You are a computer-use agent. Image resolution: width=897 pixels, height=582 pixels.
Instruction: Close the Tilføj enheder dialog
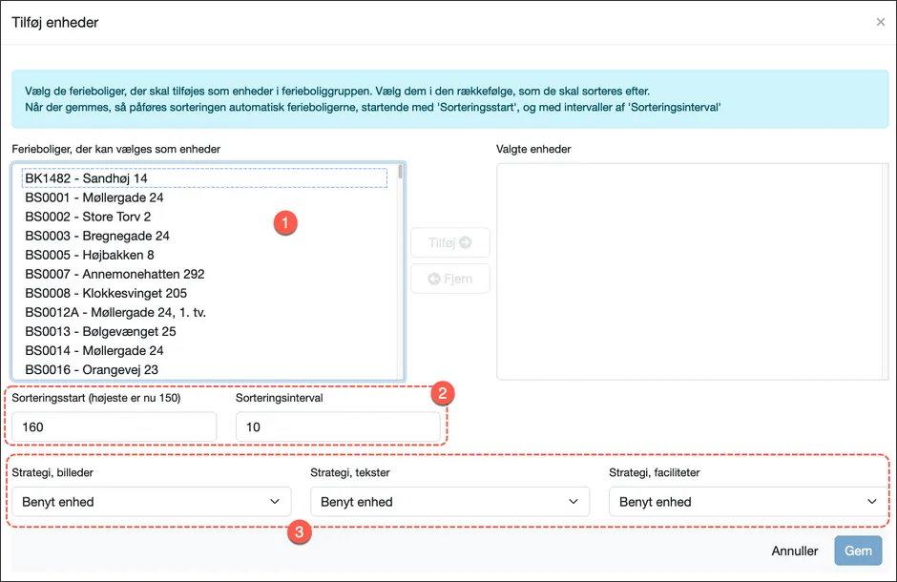(x=880, y=22)
